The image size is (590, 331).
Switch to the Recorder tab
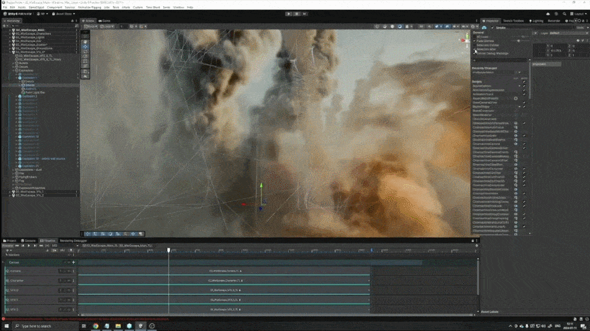pyautogui.click(x=554, y=20)
